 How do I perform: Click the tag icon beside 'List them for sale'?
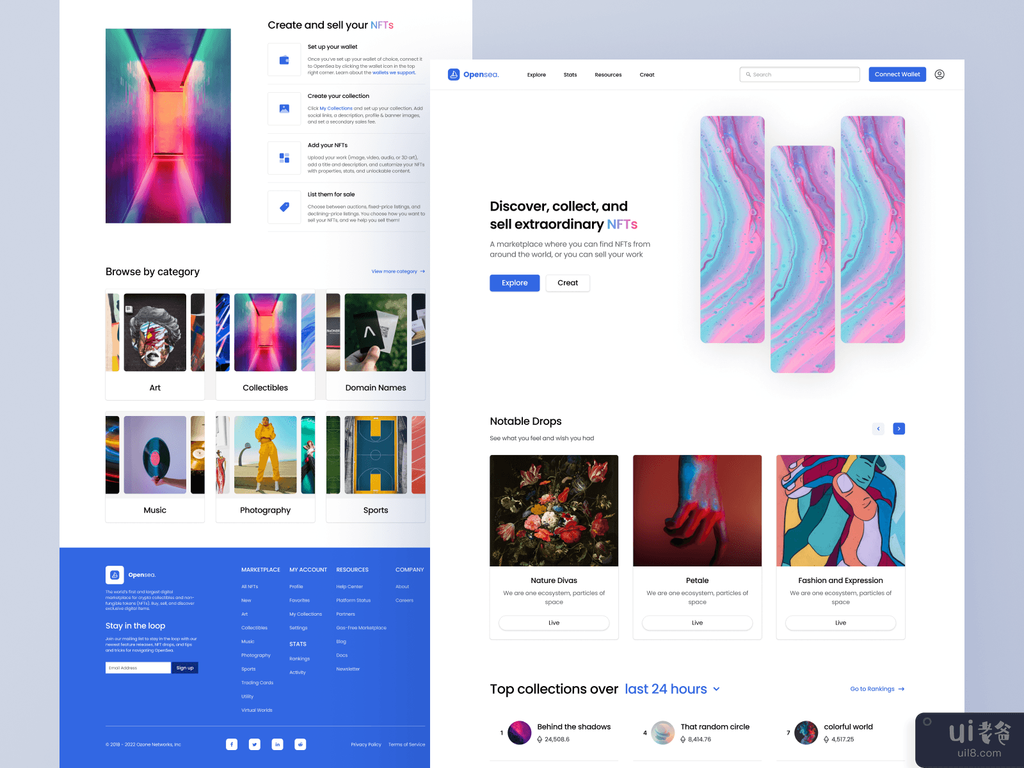[x=284, y=207]
